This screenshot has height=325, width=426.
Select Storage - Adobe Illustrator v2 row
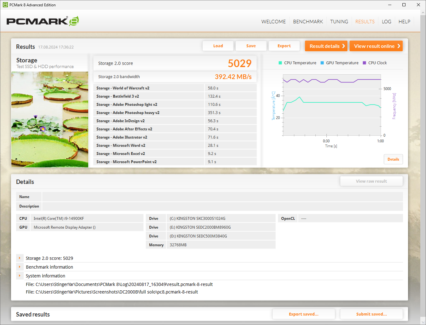click(x=175, y=137)
